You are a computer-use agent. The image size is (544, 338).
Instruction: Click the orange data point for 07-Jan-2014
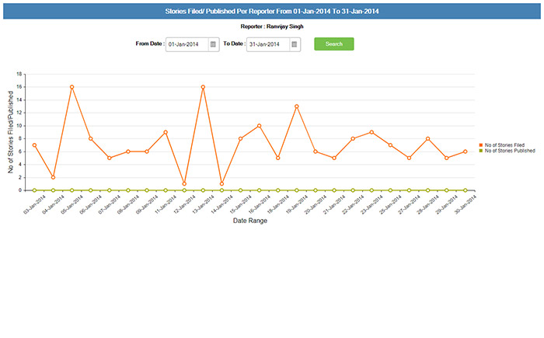[110, 158]
